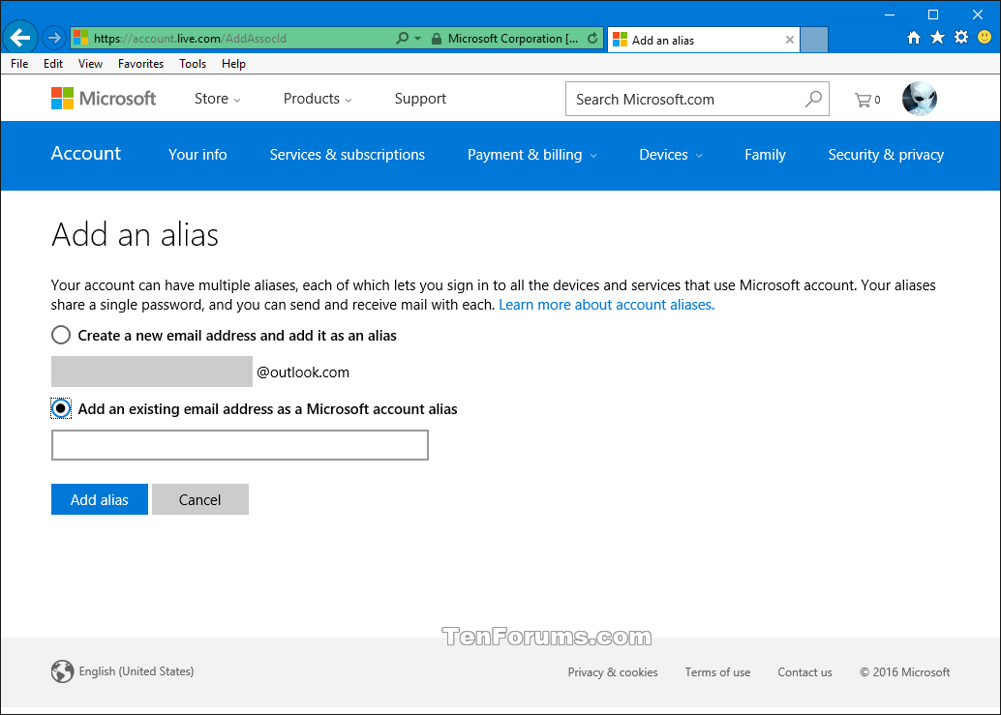Image resolution: width=1001 pixels, height=715 pixels.
Task: Expand the Products dropdown
Action: click(318, 99)
